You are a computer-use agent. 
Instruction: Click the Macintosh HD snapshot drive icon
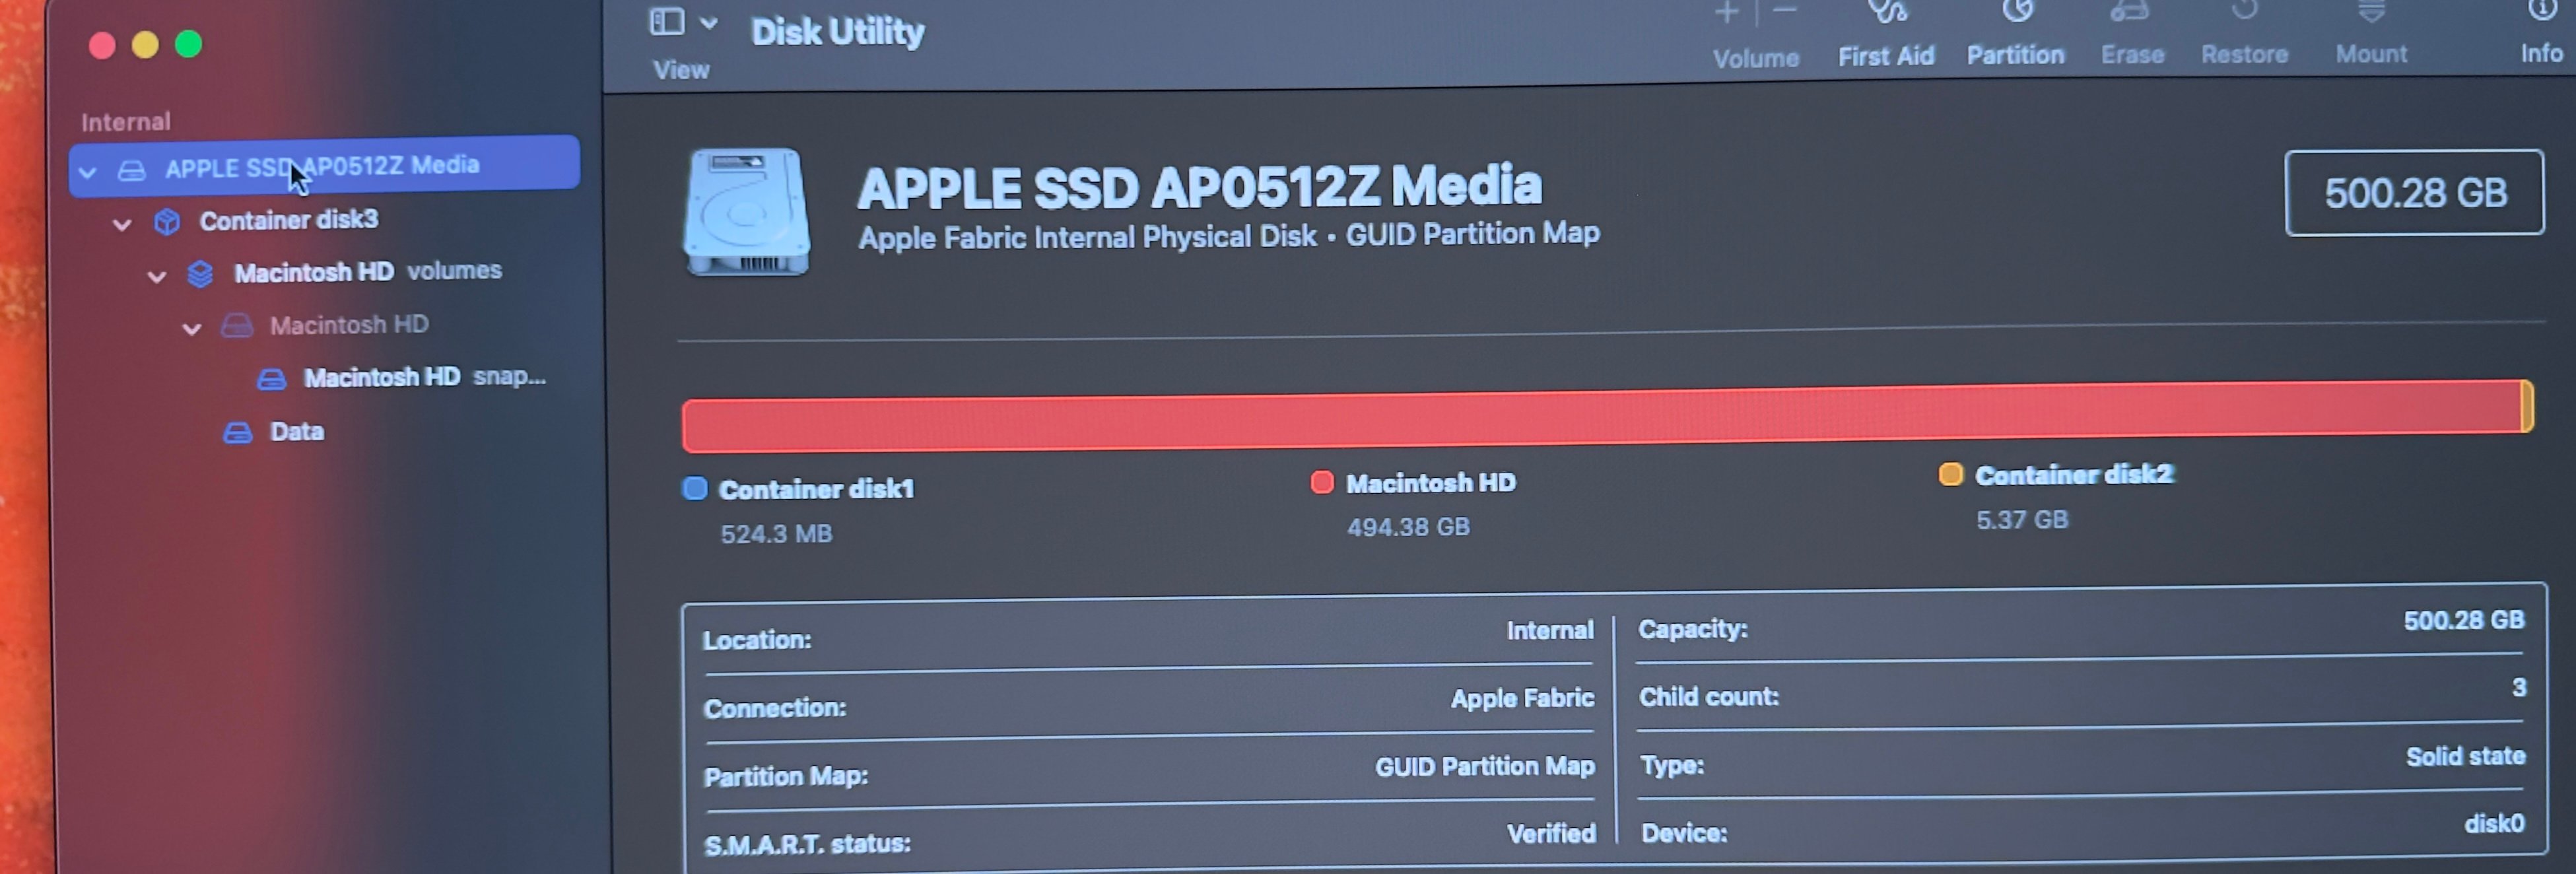pyautogui.click(x=271, y=379)
